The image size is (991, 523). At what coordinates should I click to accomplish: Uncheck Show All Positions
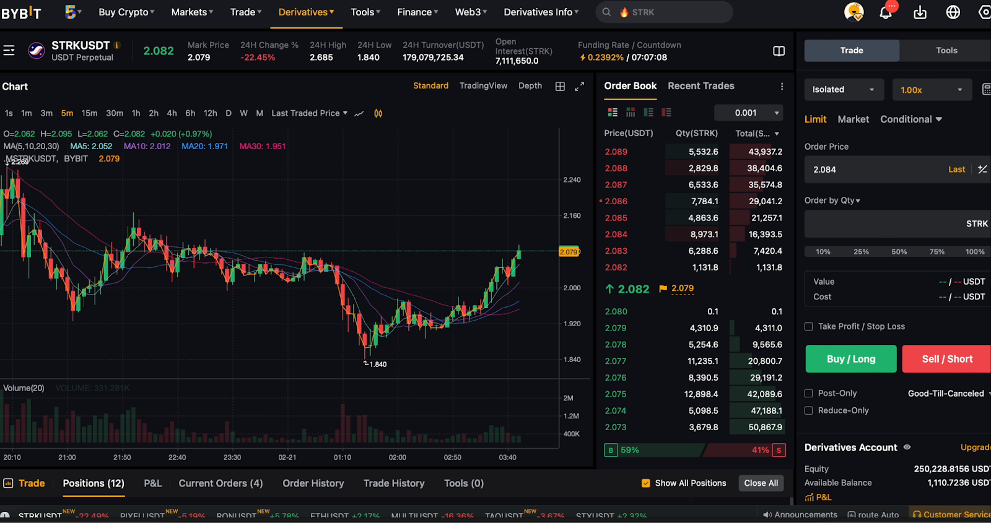[646, 483]
